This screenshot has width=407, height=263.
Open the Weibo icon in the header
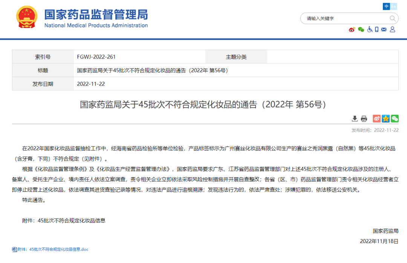(352, 30)
